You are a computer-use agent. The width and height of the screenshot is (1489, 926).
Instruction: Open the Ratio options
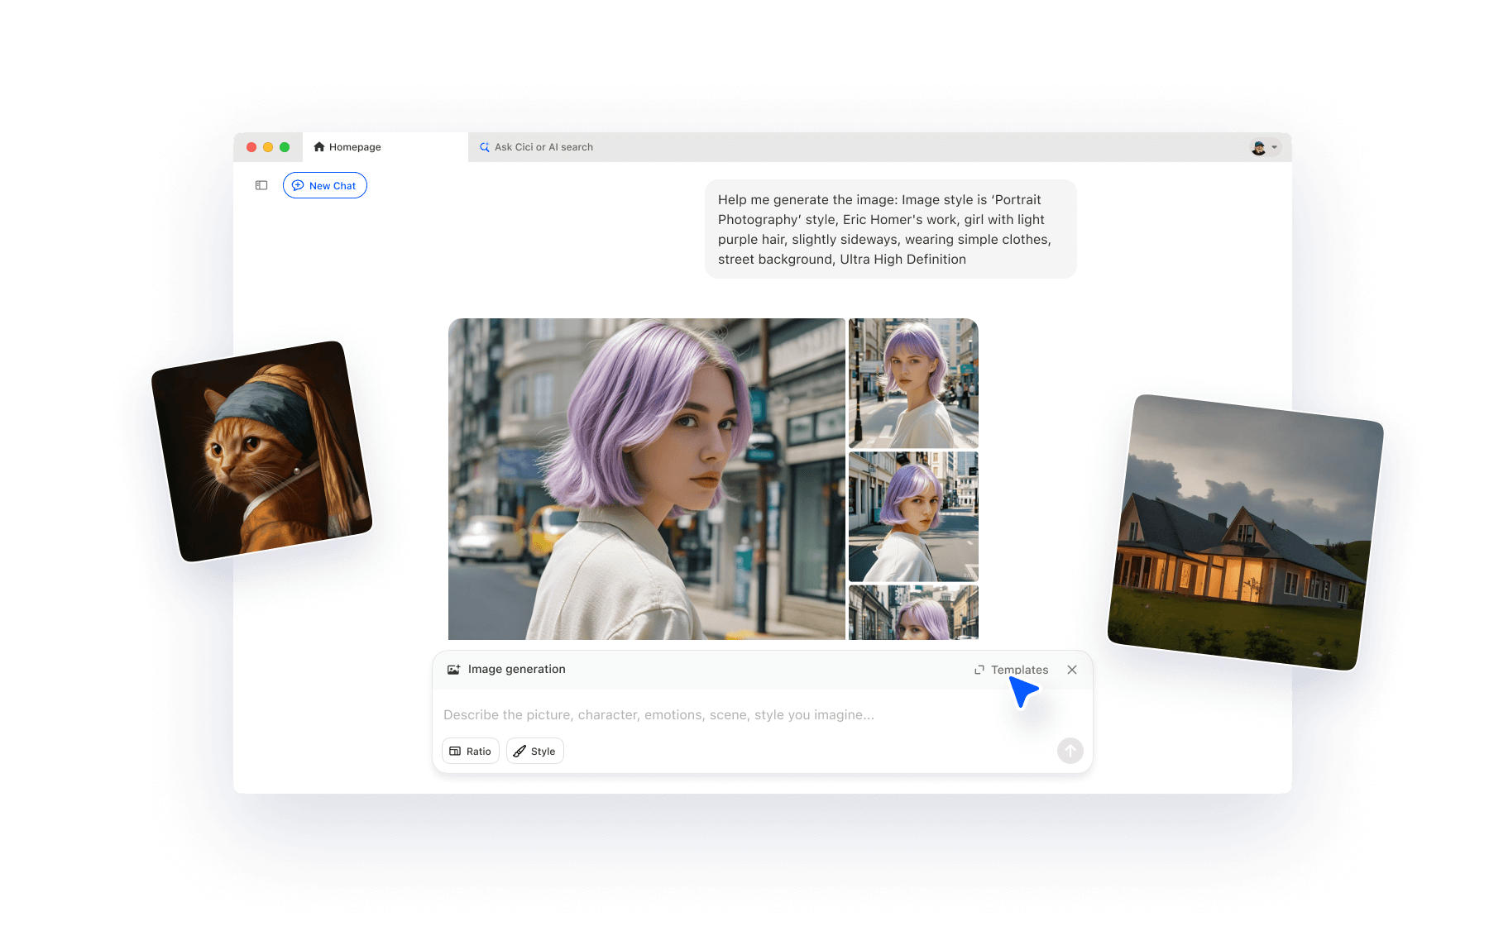[471, 751]
